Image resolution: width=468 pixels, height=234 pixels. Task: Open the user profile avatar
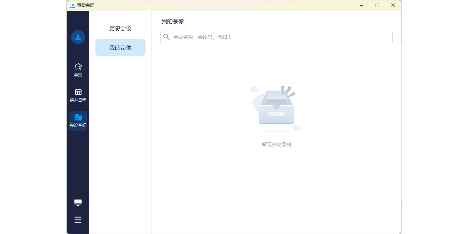[78, 37]
